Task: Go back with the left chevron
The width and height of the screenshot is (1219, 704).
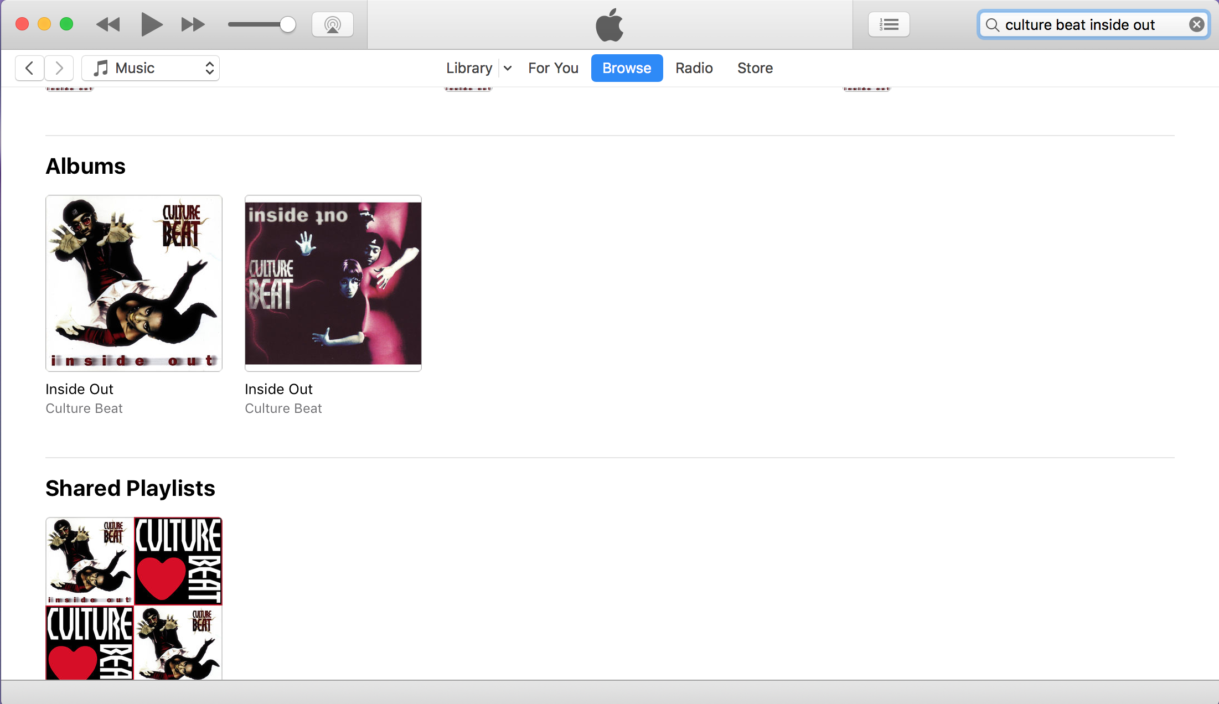Action: tap(30, 68)
